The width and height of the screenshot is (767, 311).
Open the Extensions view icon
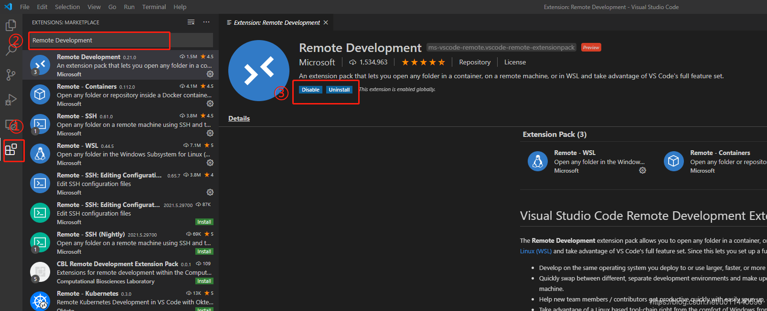point(11,150)
